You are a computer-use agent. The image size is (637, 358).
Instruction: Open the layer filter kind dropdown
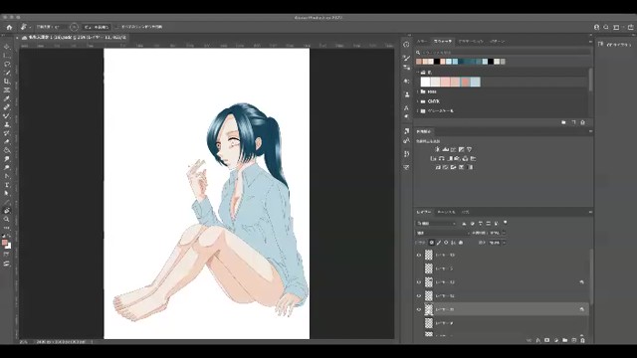(x=436, y=223)
